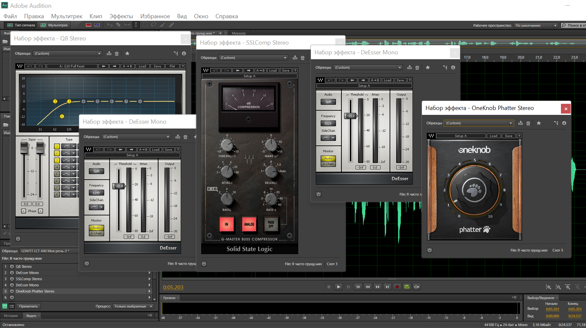Switch to the Тип сигнала waveform view

pyautogui.click(x=21, y=25)
